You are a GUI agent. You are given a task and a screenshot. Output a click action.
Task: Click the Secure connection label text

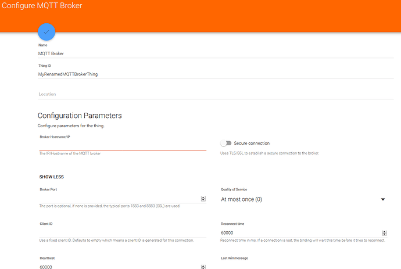pyautogui.click(x=252, y=143)
